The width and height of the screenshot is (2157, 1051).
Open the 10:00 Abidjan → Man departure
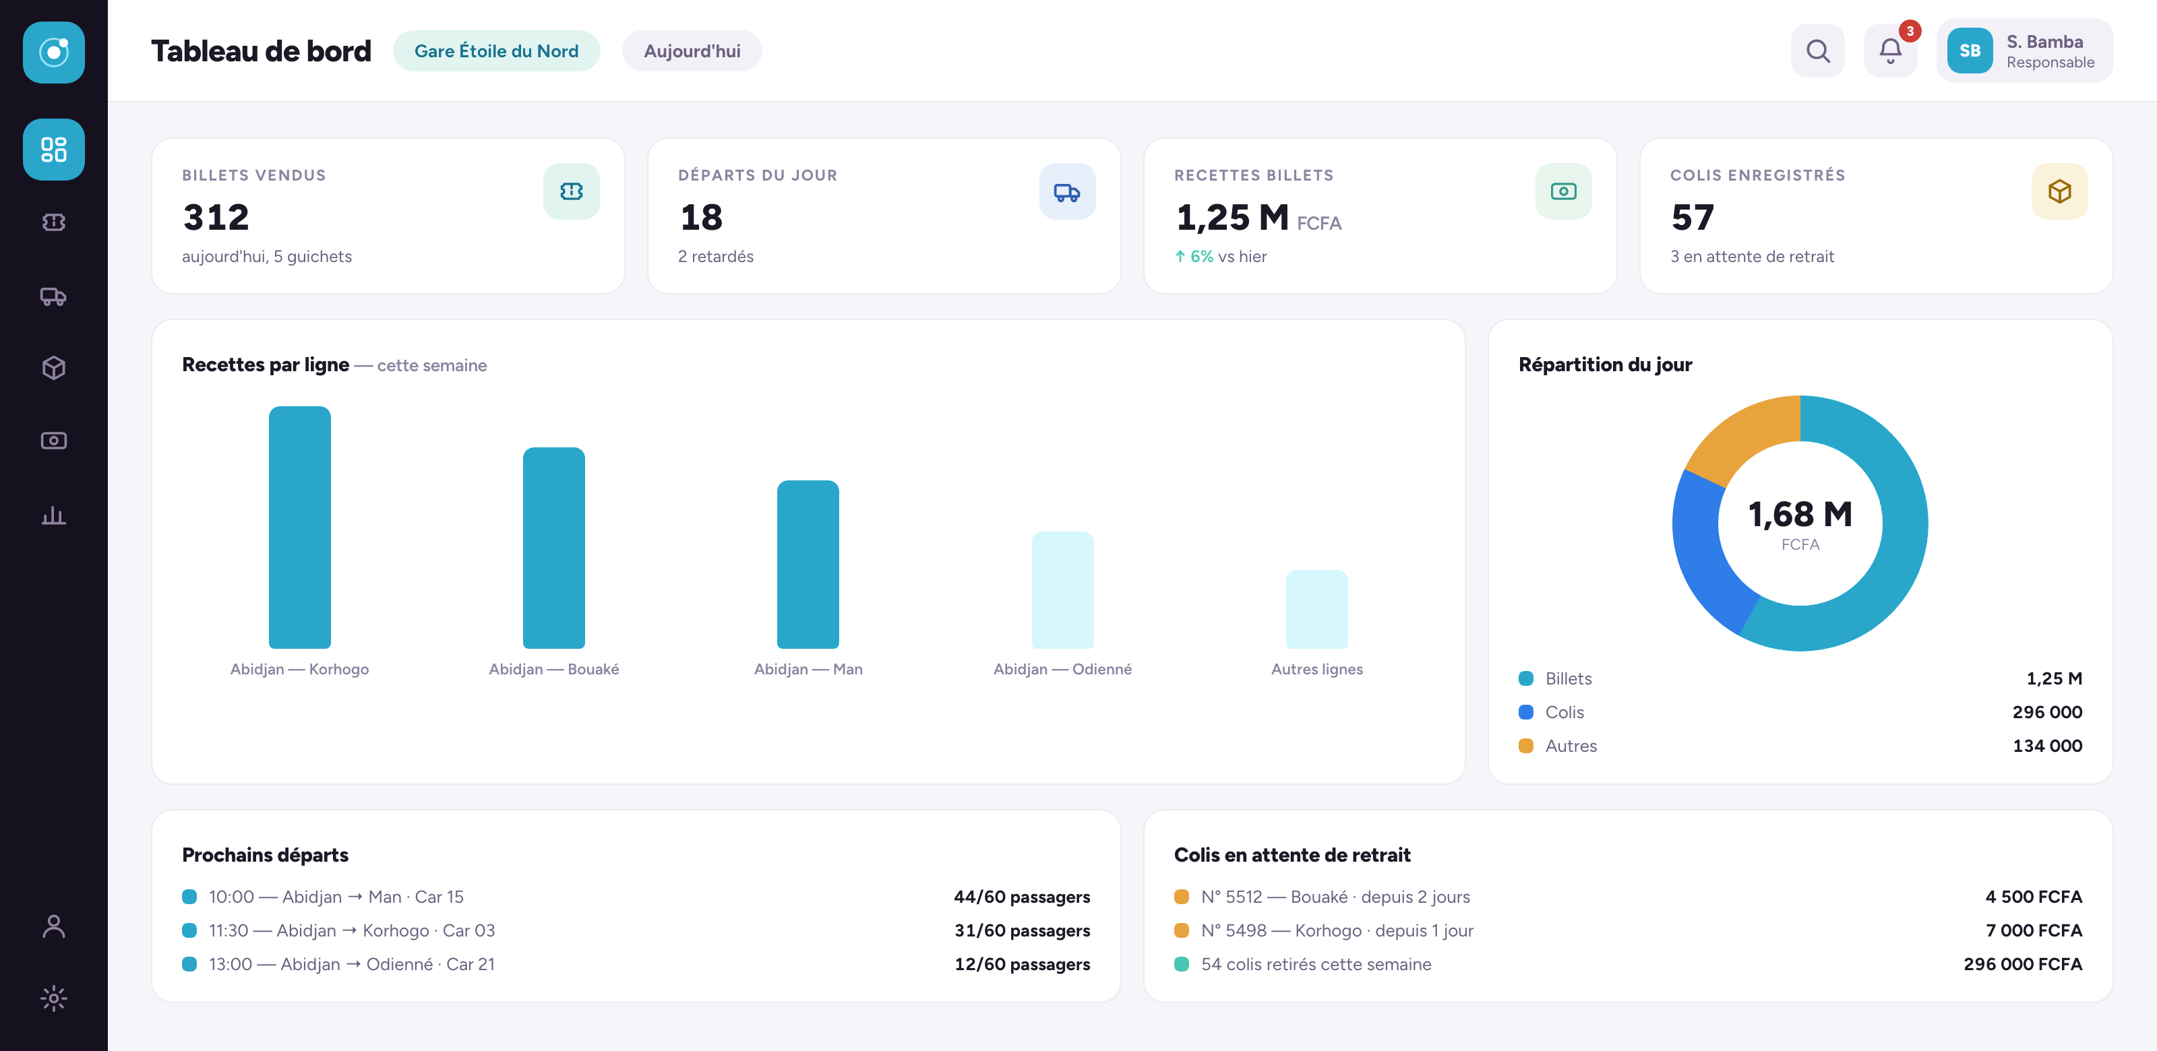[636, 897]
